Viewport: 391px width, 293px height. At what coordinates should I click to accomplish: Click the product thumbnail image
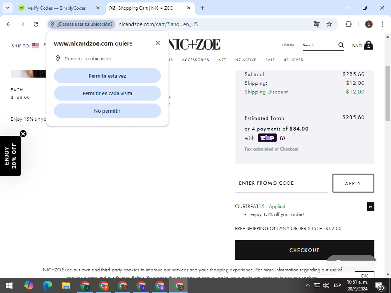tap(28, 74)
